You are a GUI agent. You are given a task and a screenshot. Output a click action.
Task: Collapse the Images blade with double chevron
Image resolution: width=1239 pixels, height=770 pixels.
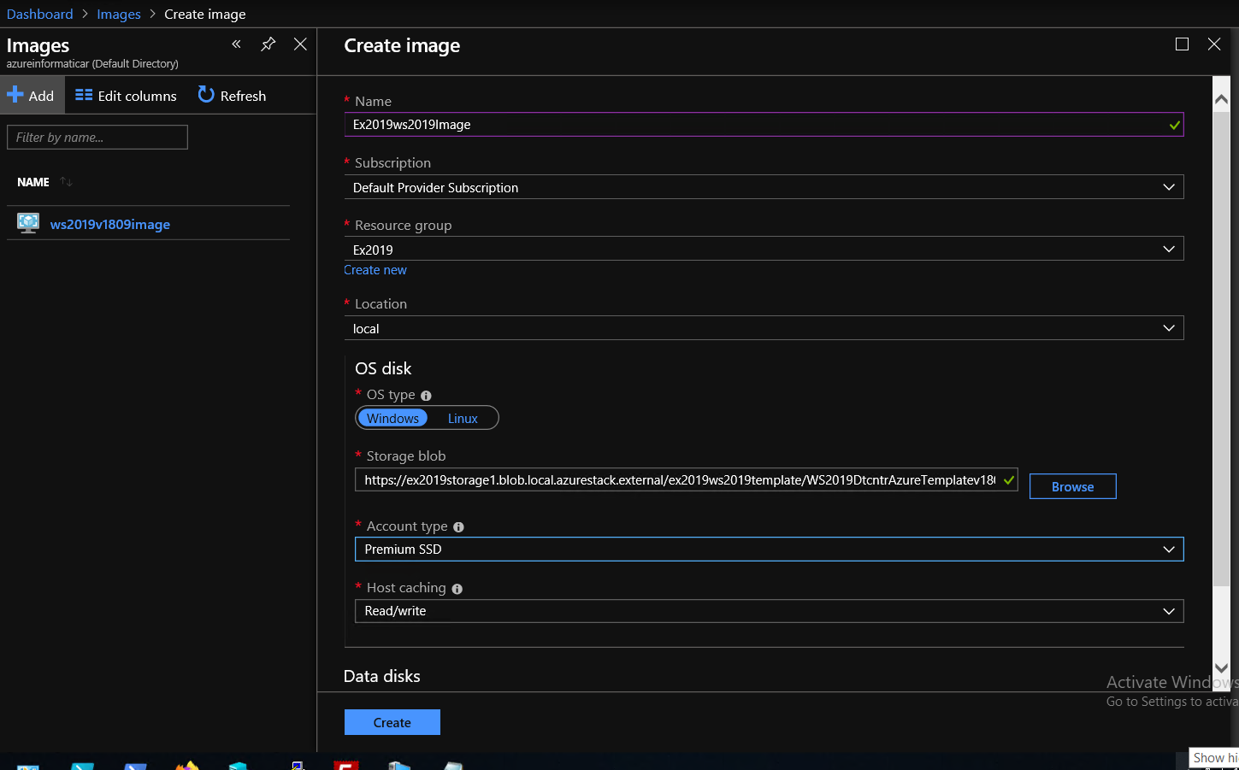tap(236, 44)
